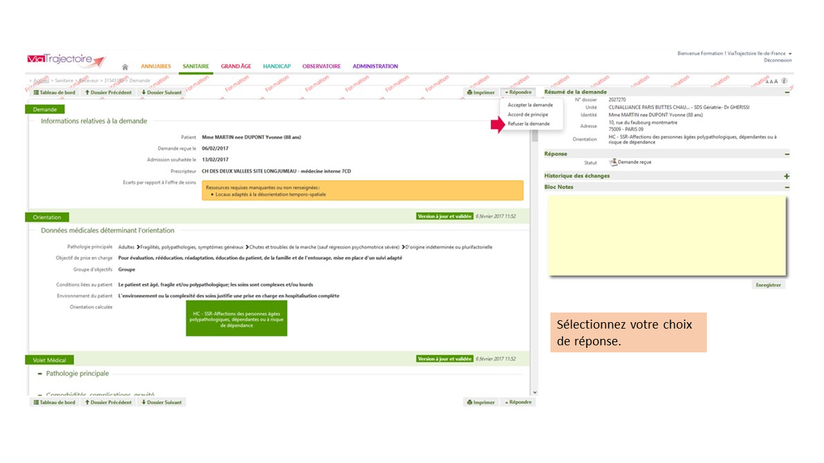Click the ViaTrajectoire logo
This screenshot has width=824, height=463.
pos(66,60)
